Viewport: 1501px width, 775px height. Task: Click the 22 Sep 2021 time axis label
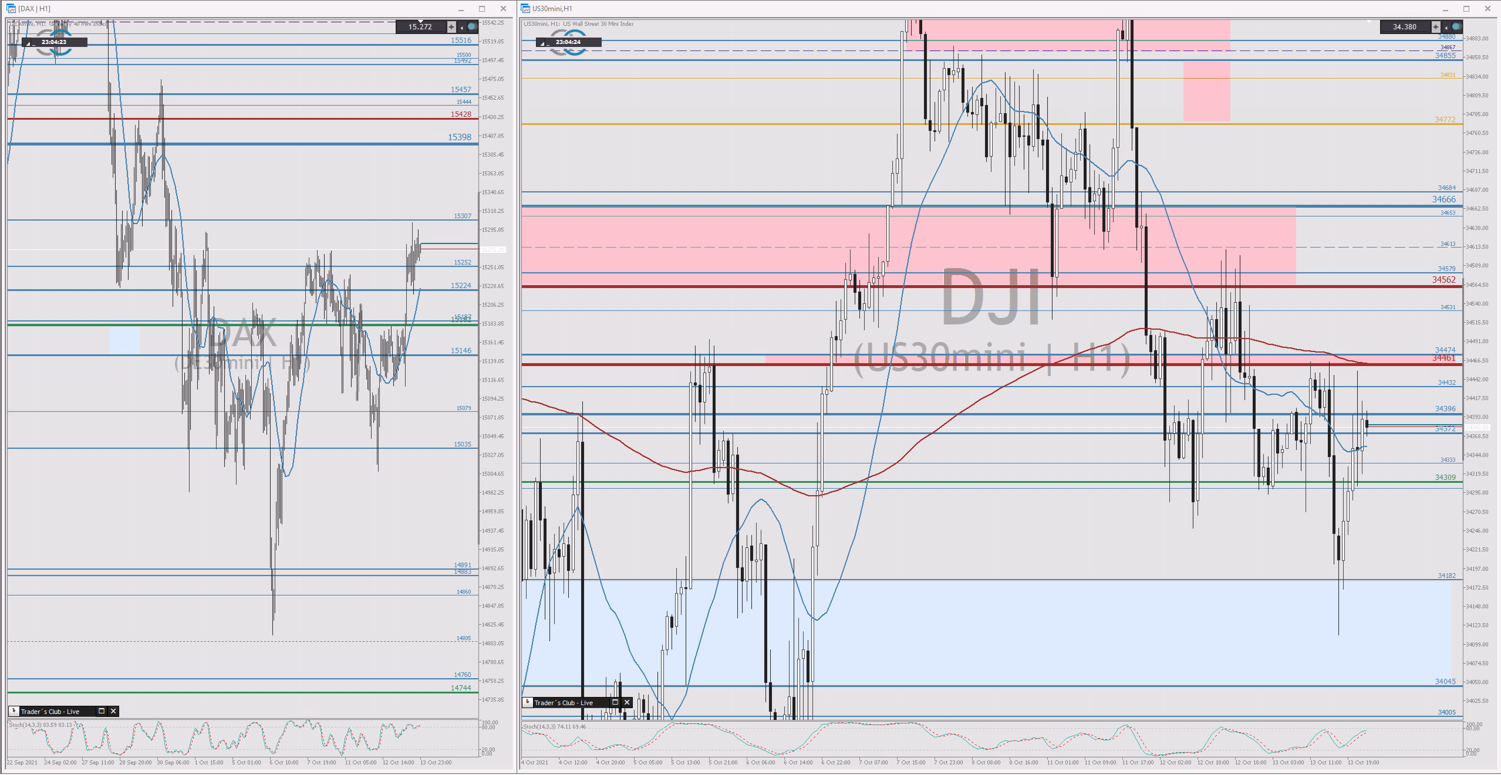tap(22, 762)
